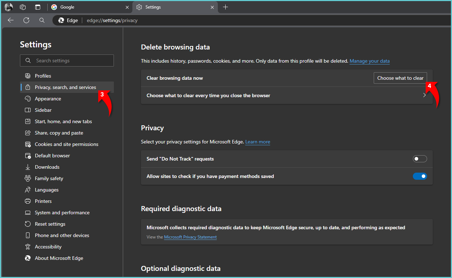This screenshot has width=452, height=278.
Task: Open Profiles settings section
Action: 67,76
